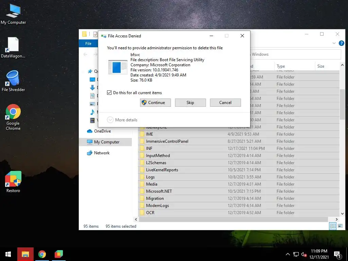
Task: Sort by the Size column header
Action: [x=327, y=66]
